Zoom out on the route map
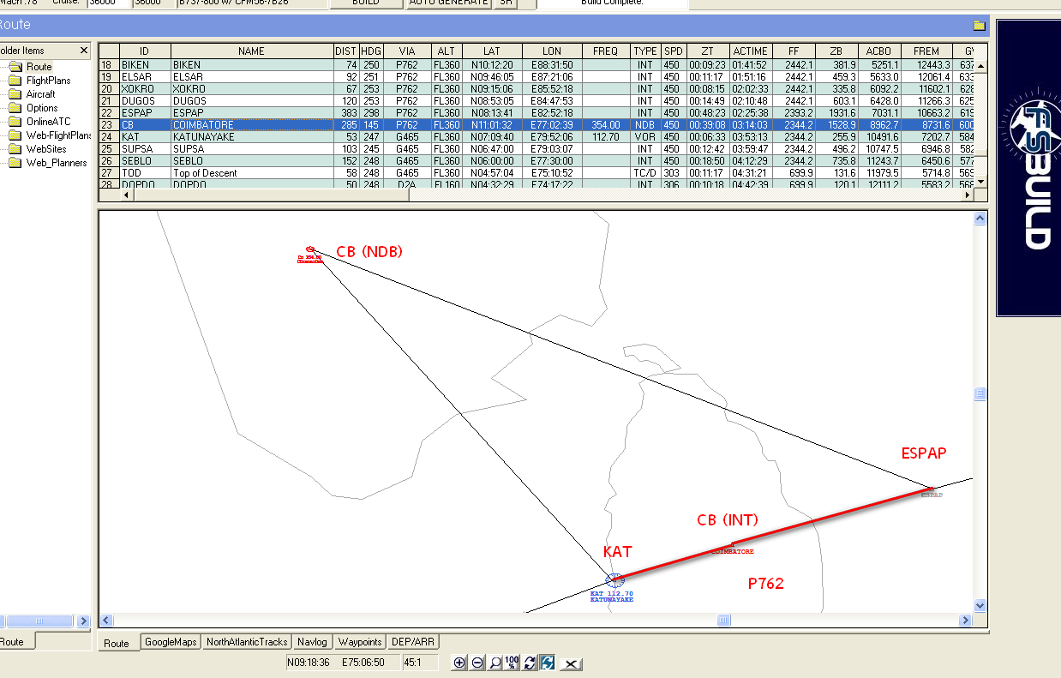This screenshot has height=678, width=1061. pos(477,663)
